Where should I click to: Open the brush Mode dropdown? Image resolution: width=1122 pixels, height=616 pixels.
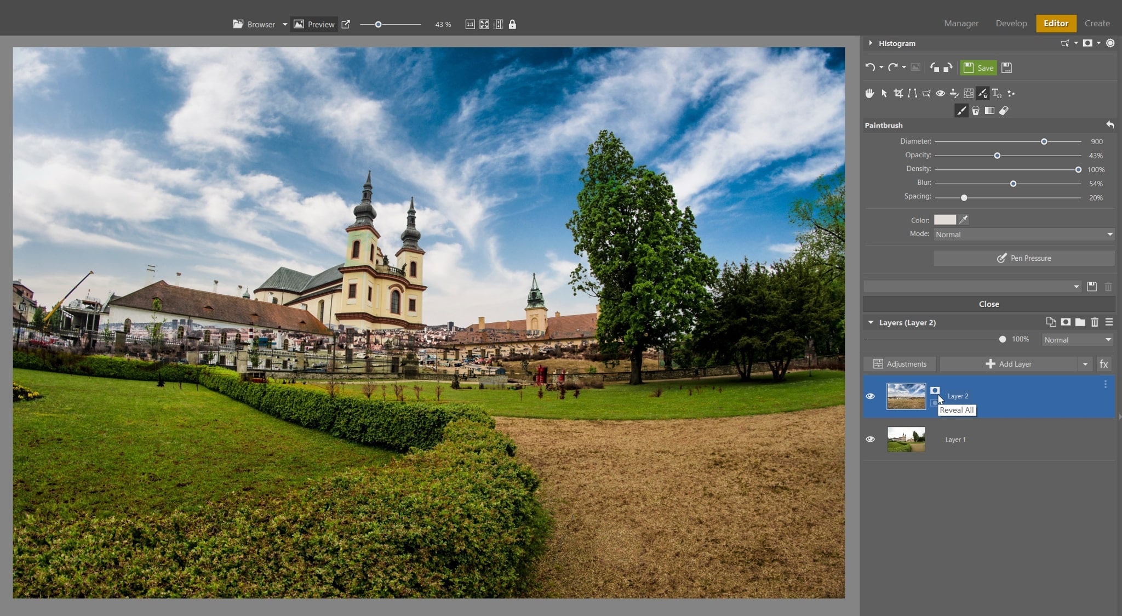coord(1023,235)
